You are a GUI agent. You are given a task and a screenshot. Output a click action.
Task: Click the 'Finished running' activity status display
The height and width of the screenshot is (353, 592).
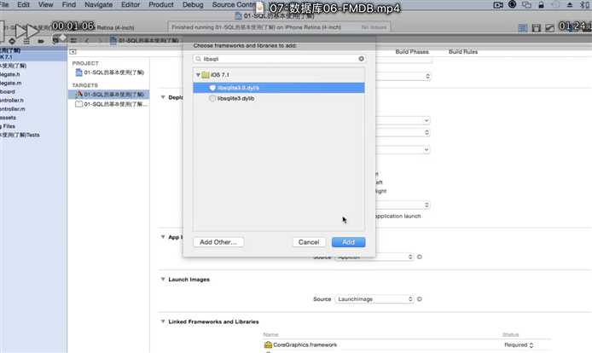point(279,27)
